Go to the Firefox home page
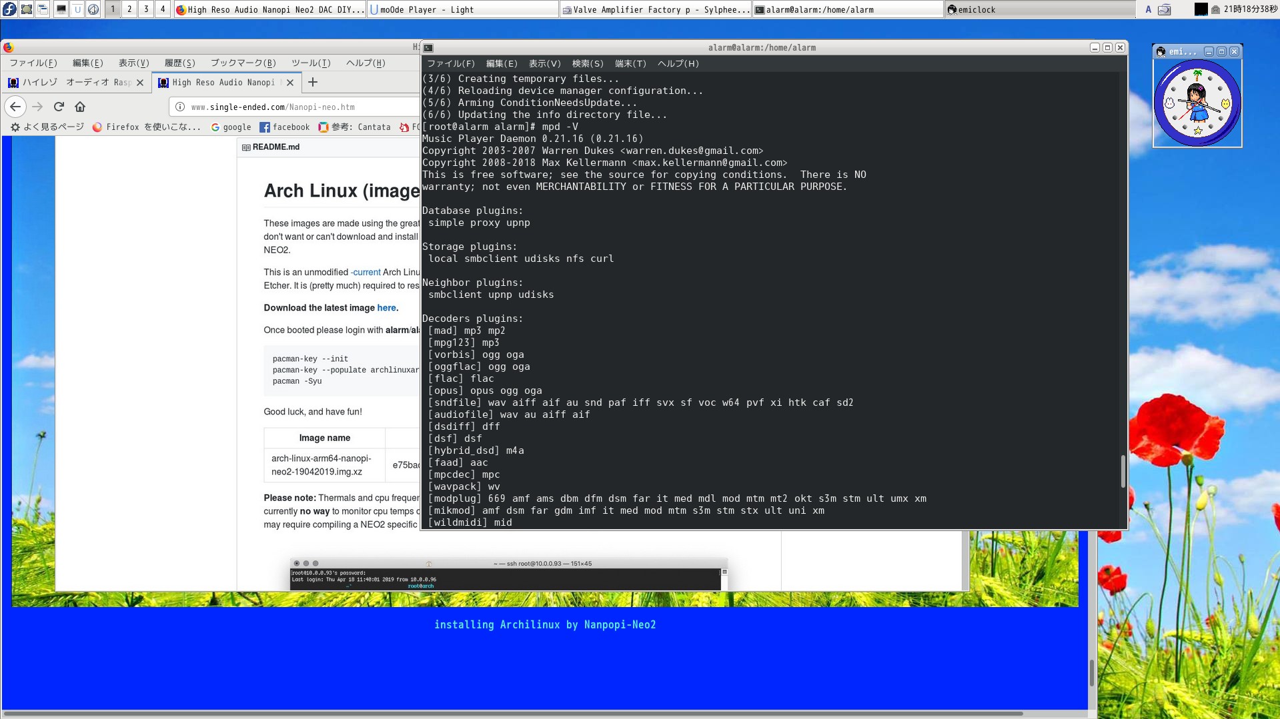Image resolution: width=1280 pixels, height=719 pixels. click(80, 107)
